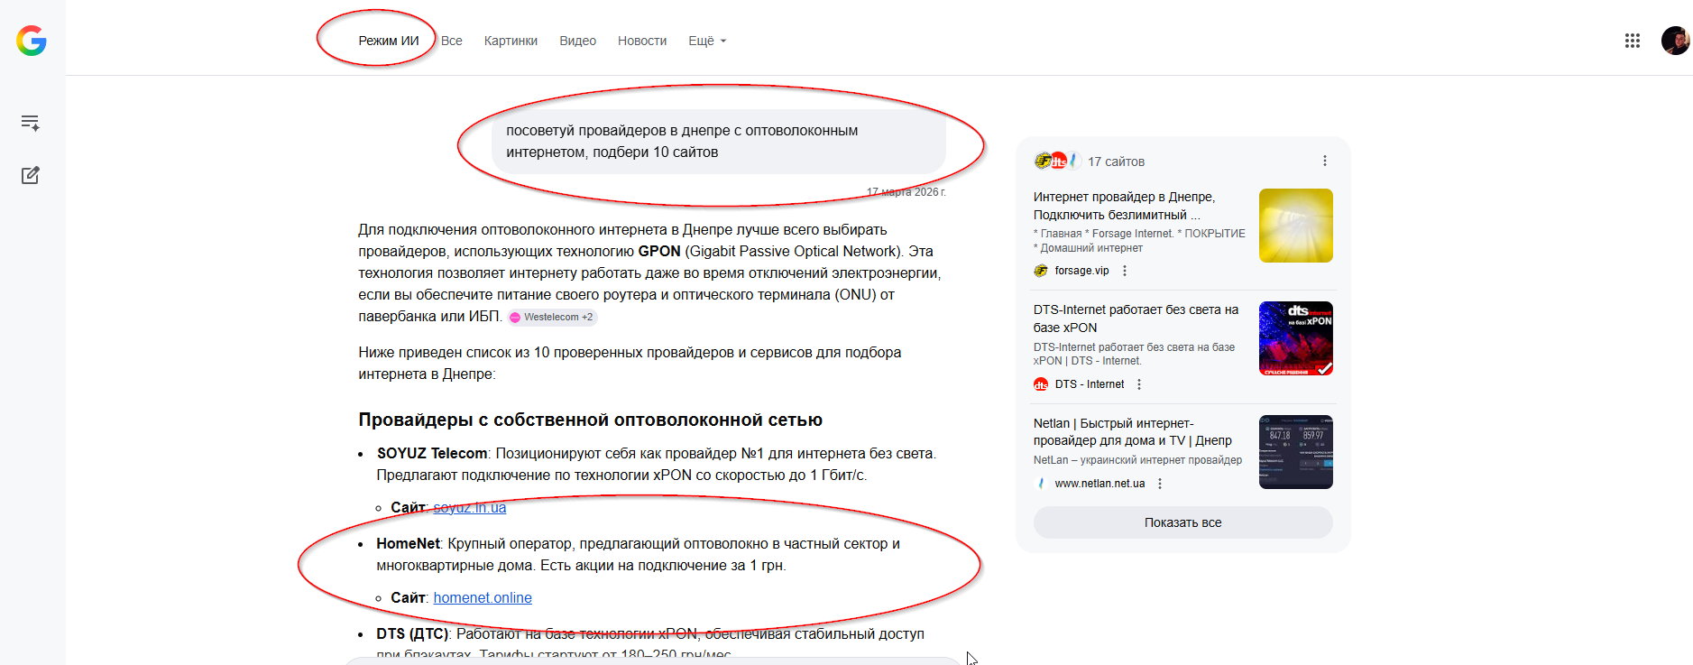Open the Google apps grid
Screen dimensions: 1693x665
coord(1632,41)
